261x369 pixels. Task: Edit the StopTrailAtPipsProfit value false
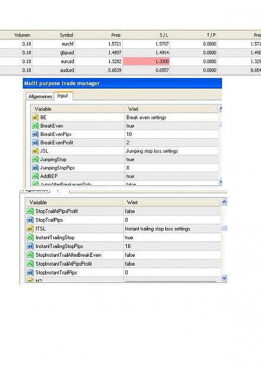coord(172,211)
